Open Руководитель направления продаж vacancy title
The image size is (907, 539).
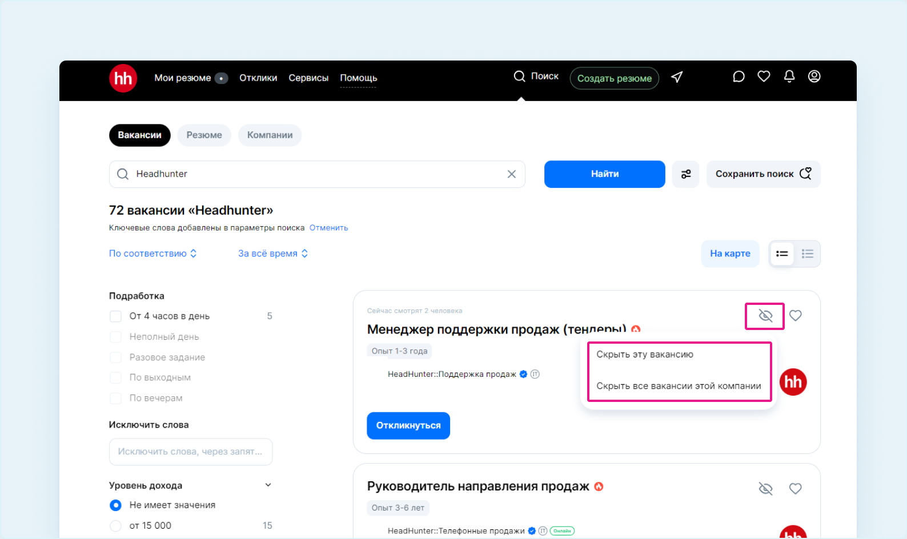(478, 486)
